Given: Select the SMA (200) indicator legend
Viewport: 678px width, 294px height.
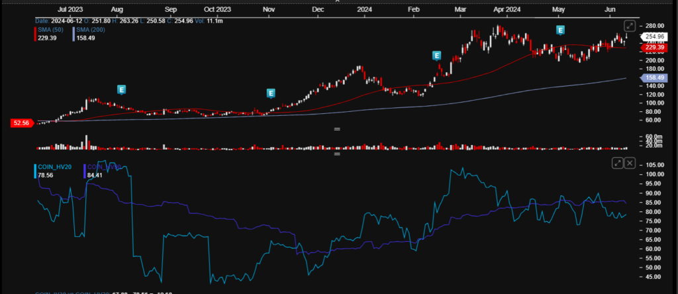Looking at the screenshot, I should [x=91, y=30].
